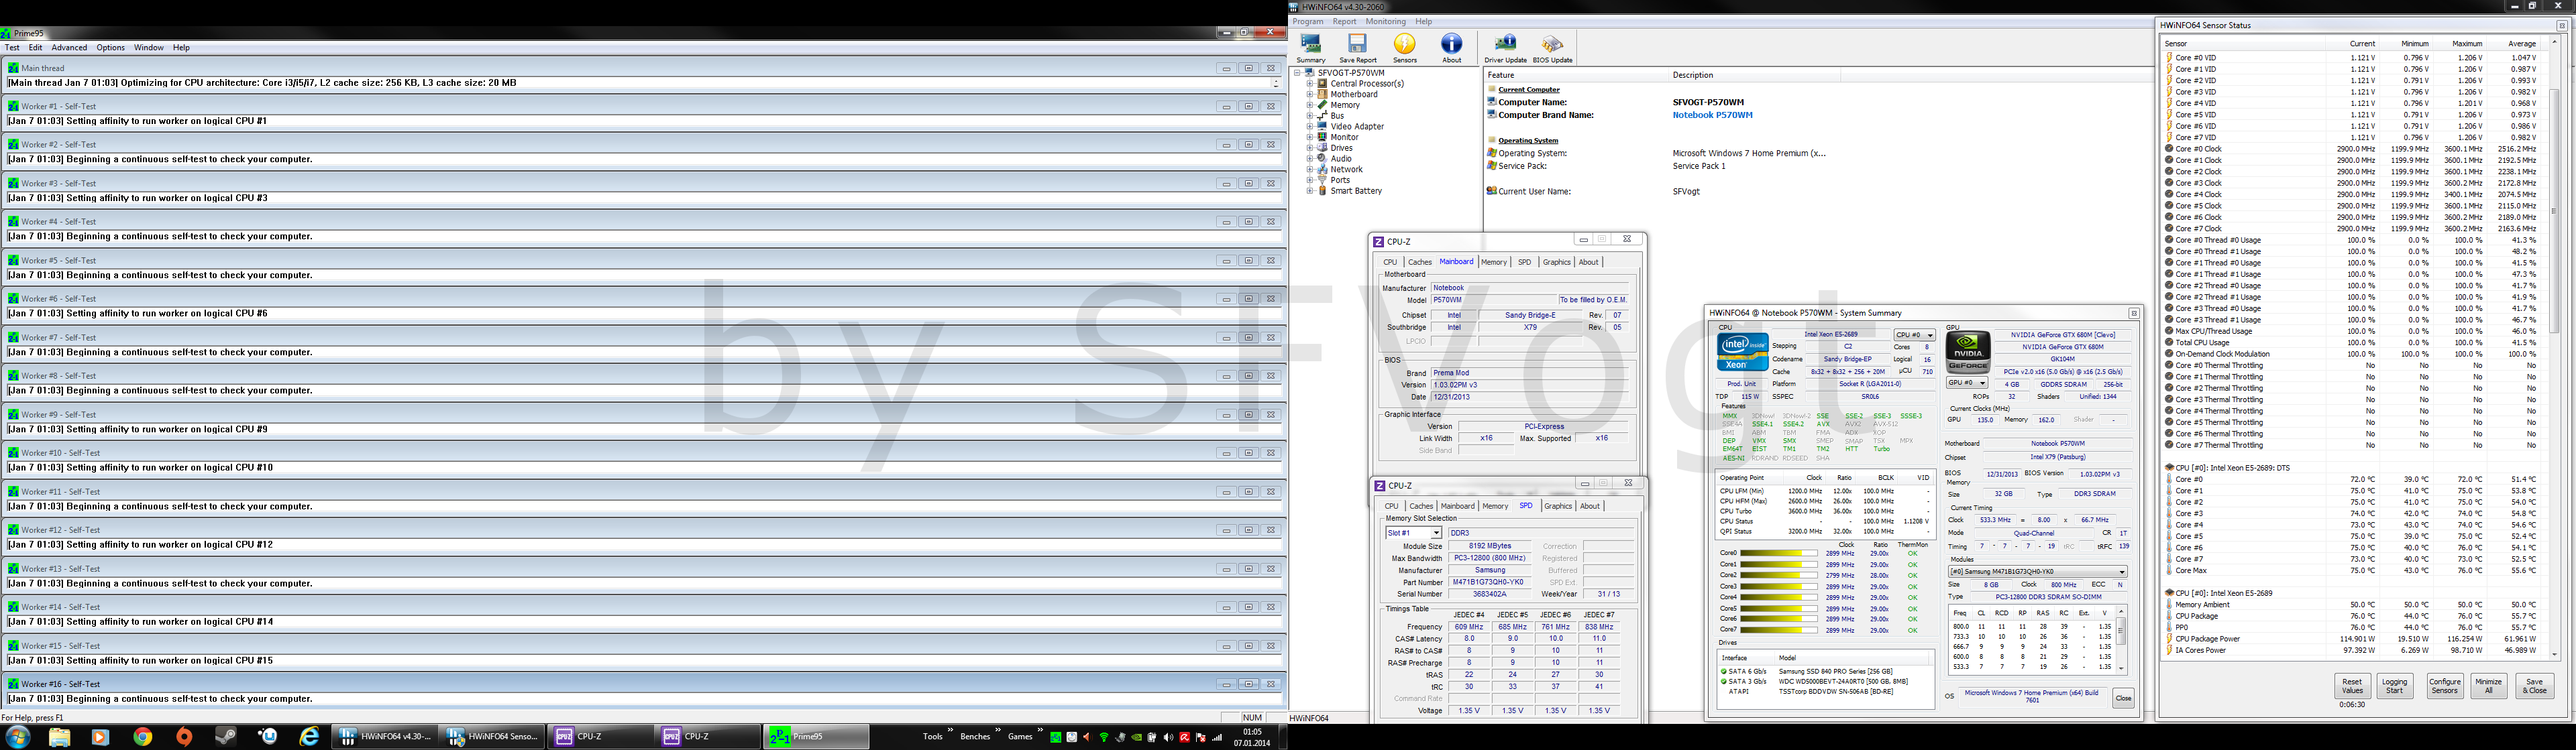Viewport: 2576px width, 750px height.
Task: Select the Motherboard tree node
Action: (1354, 95)
